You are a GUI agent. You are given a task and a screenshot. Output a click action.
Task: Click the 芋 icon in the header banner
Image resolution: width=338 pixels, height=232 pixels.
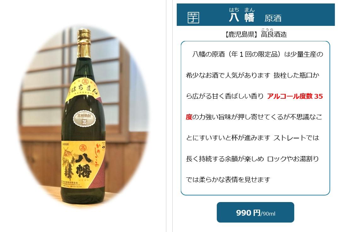(x=193, y=17)
